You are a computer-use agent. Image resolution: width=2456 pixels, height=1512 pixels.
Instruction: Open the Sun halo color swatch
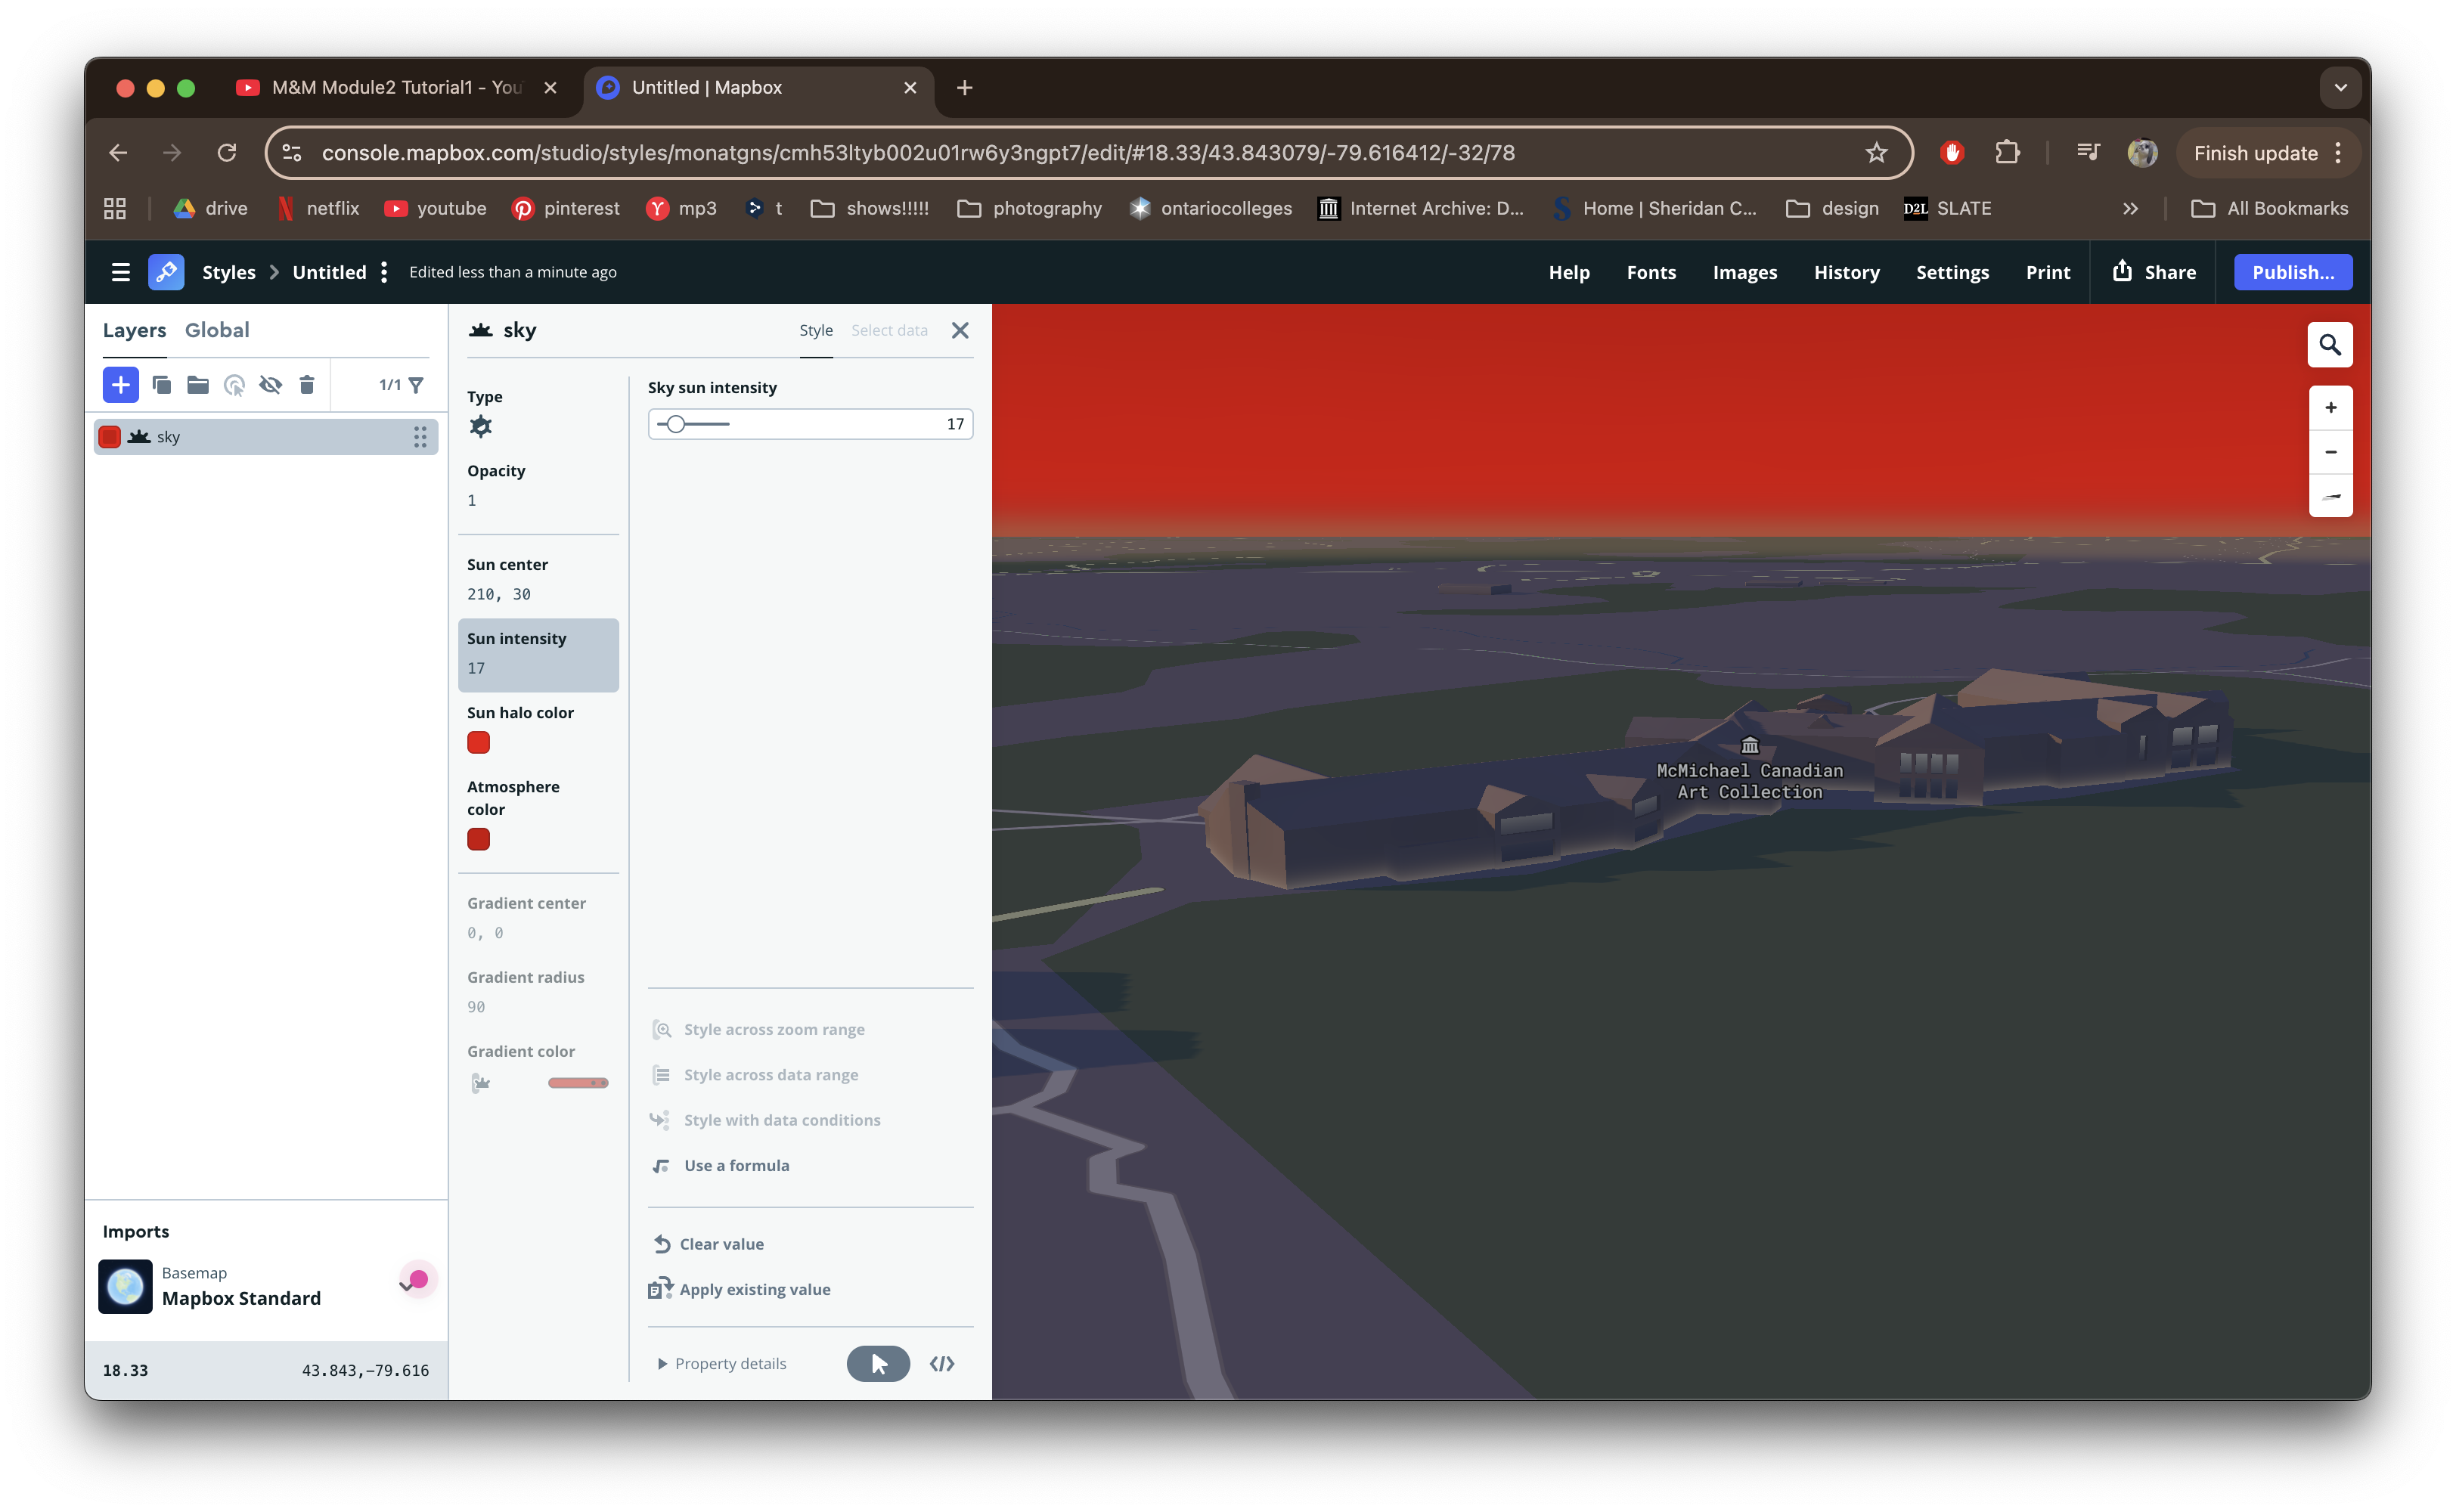(478, 742)
